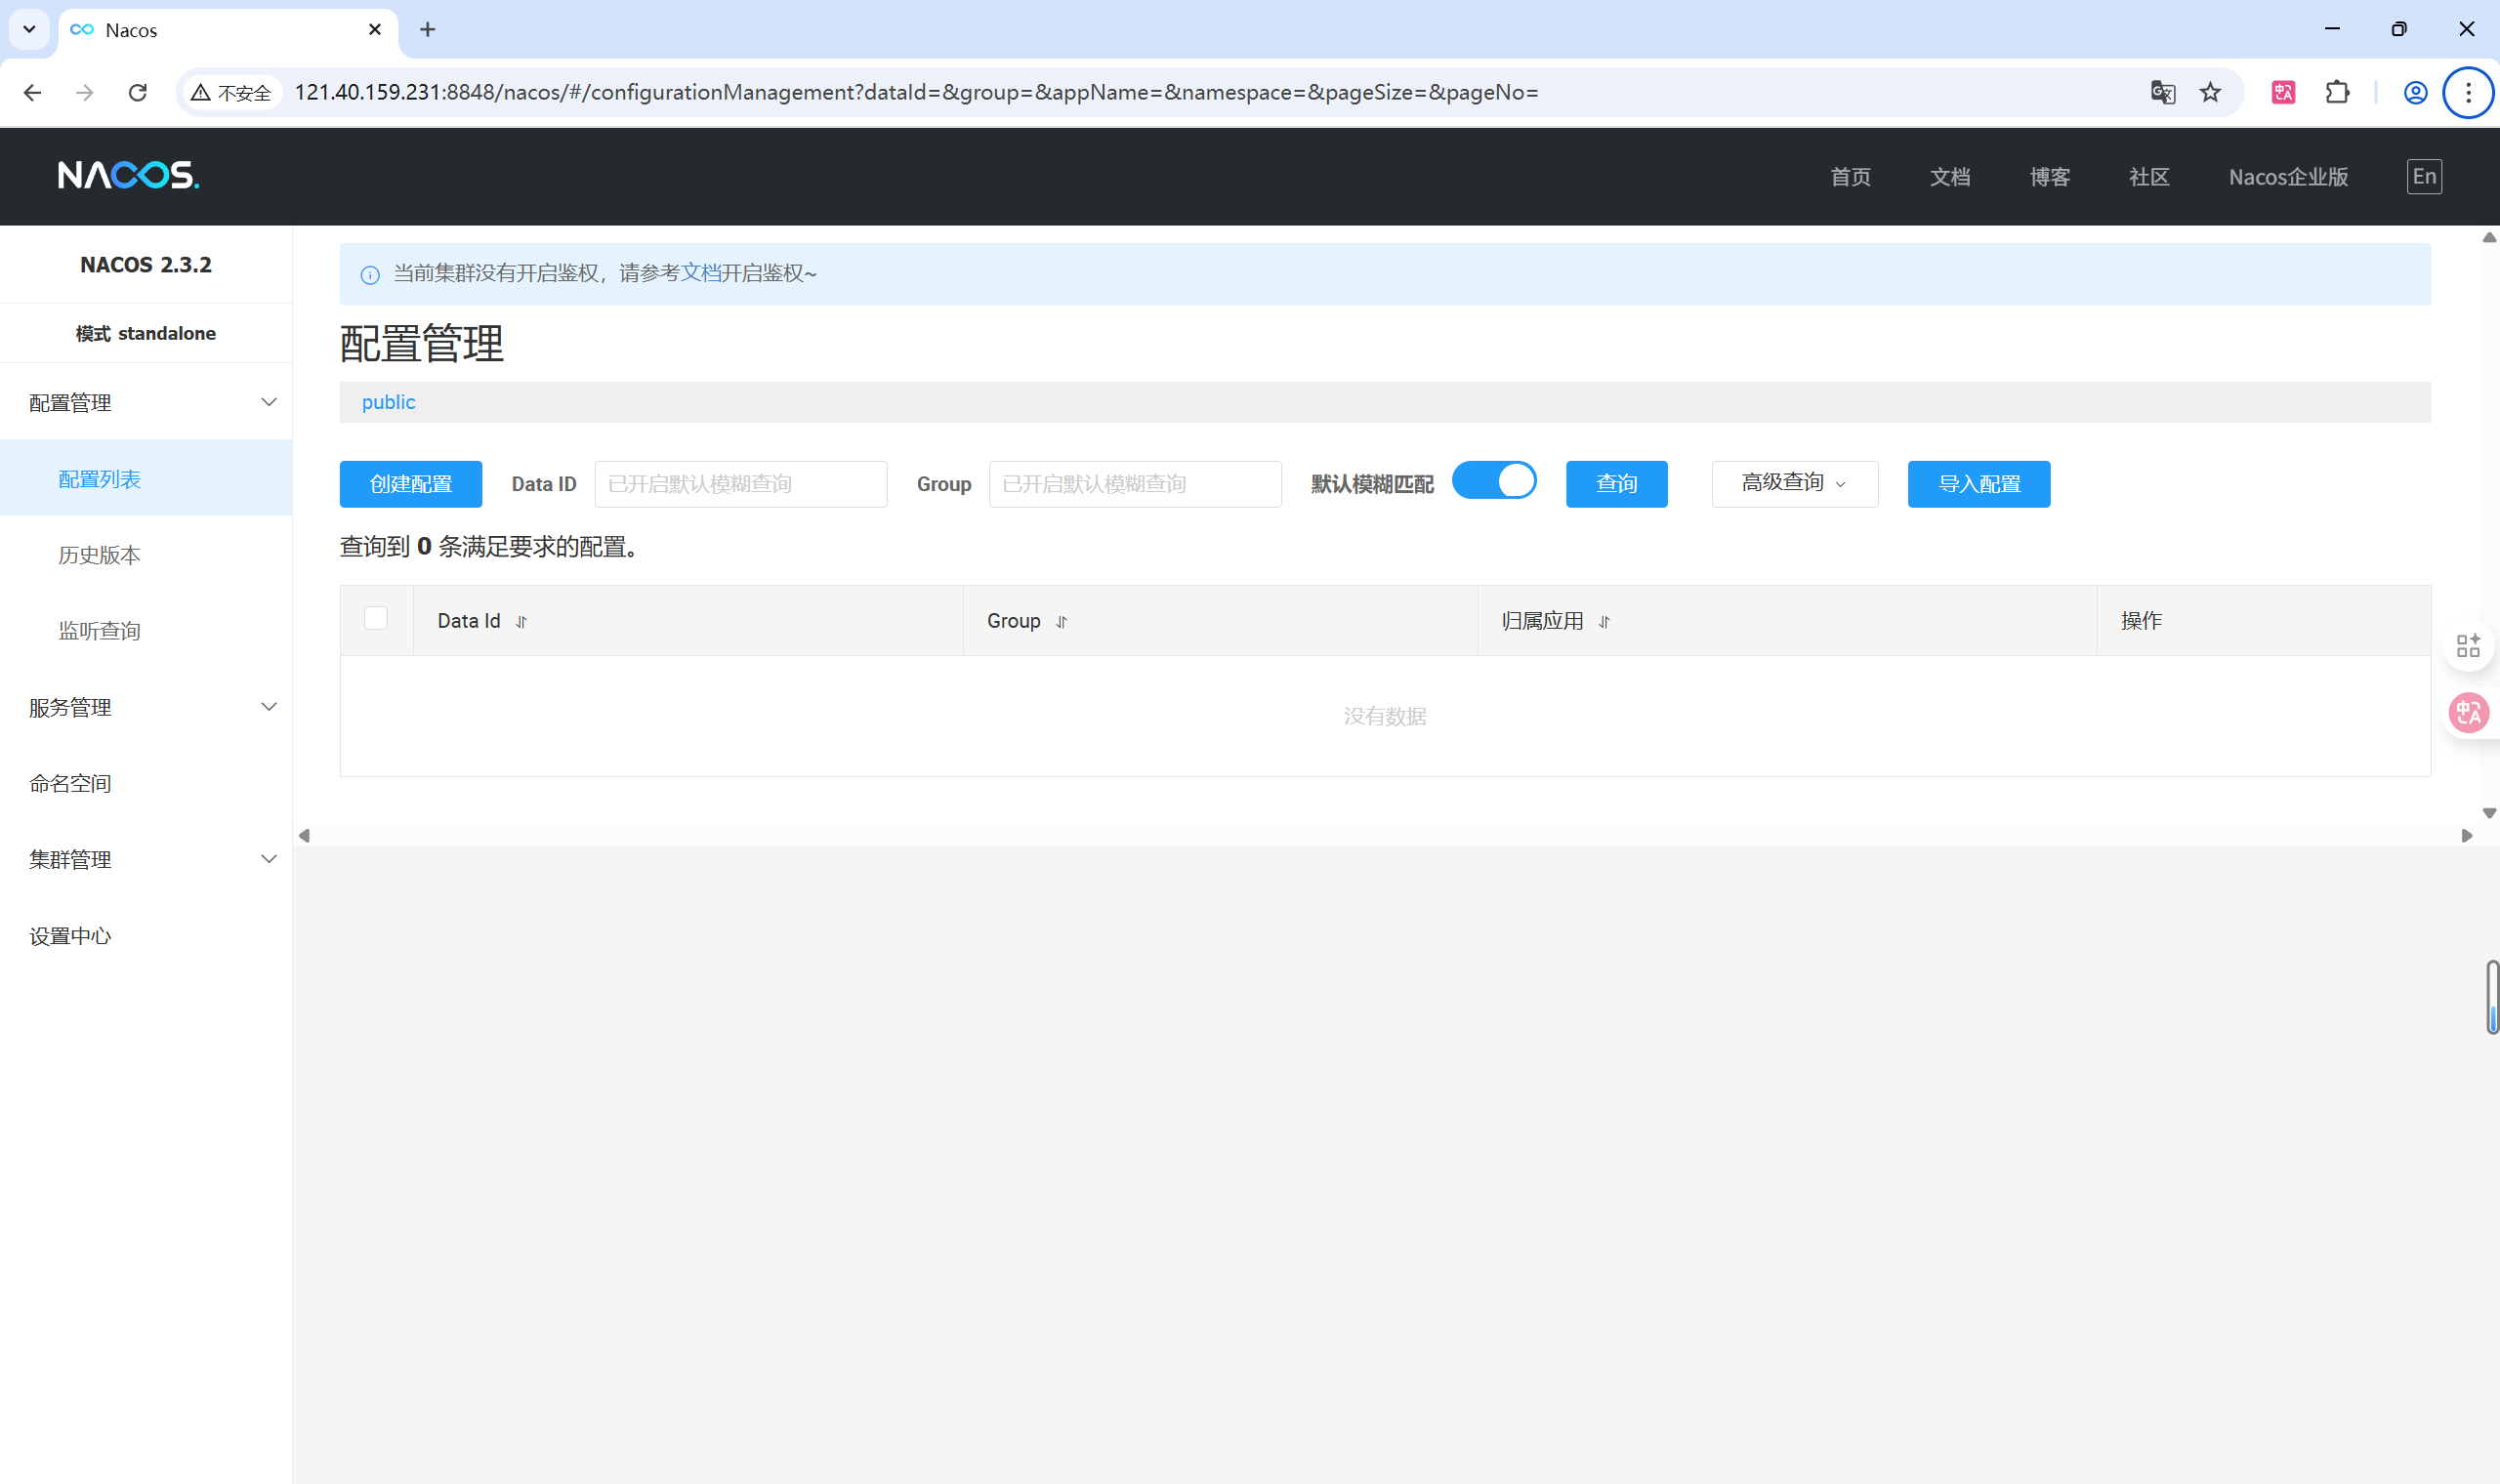The image size is (2500, 1484).
Task: Click the Google Translate icon in address bar
Action: (x=2162, y=93)
